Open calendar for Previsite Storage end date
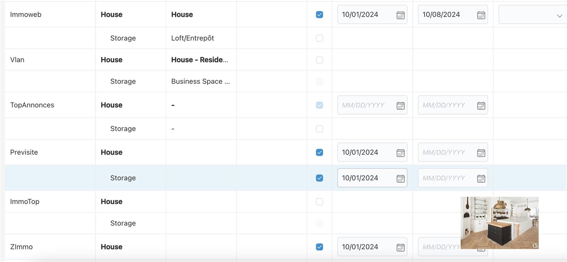 (x=481, y=178)
